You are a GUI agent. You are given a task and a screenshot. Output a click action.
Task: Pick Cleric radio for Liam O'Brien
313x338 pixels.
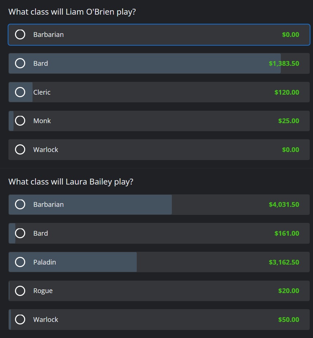click(x=20, y=92)
